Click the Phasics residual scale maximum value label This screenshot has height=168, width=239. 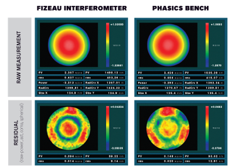pyautogui.click(x=216, y=107)
